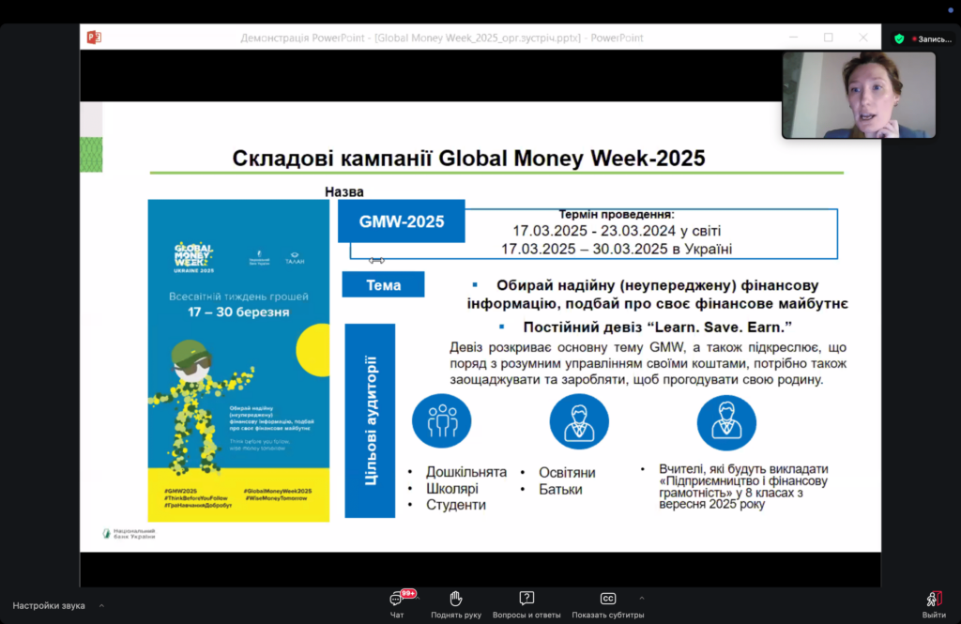Click the date line ending в Україні
This screenshot has width=961, height=624.
point(617,249)
